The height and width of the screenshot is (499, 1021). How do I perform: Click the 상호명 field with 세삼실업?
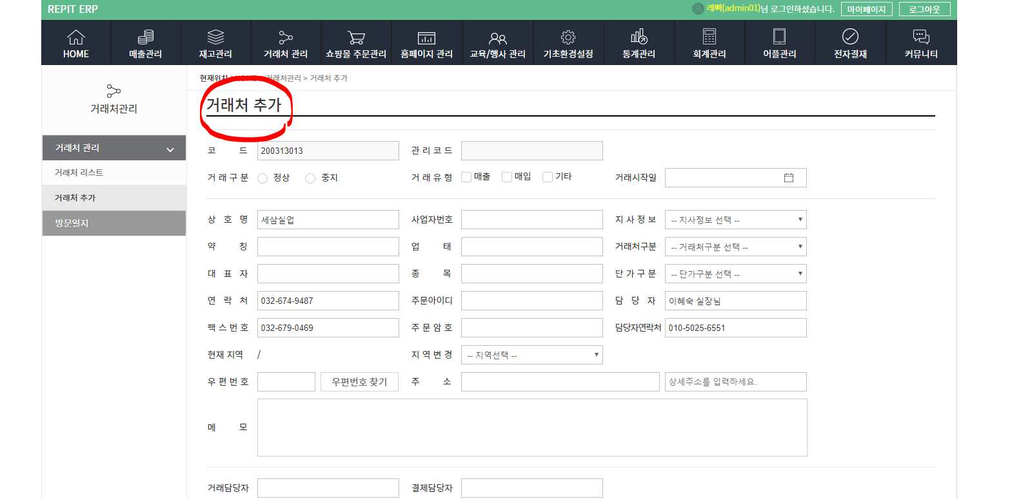point(328,220)
